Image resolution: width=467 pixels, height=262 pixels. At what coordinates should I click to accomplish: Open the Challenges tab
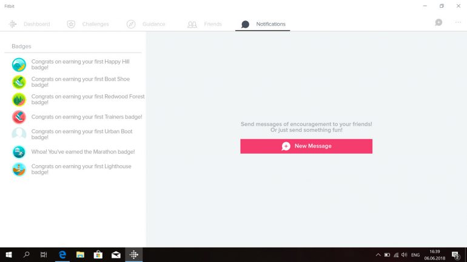(x=88, y=24)
